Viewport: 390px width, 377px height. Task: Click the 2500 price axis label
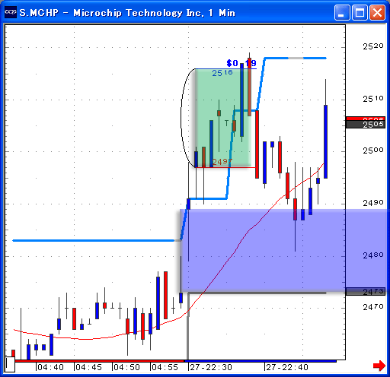(x=372, y=150)
